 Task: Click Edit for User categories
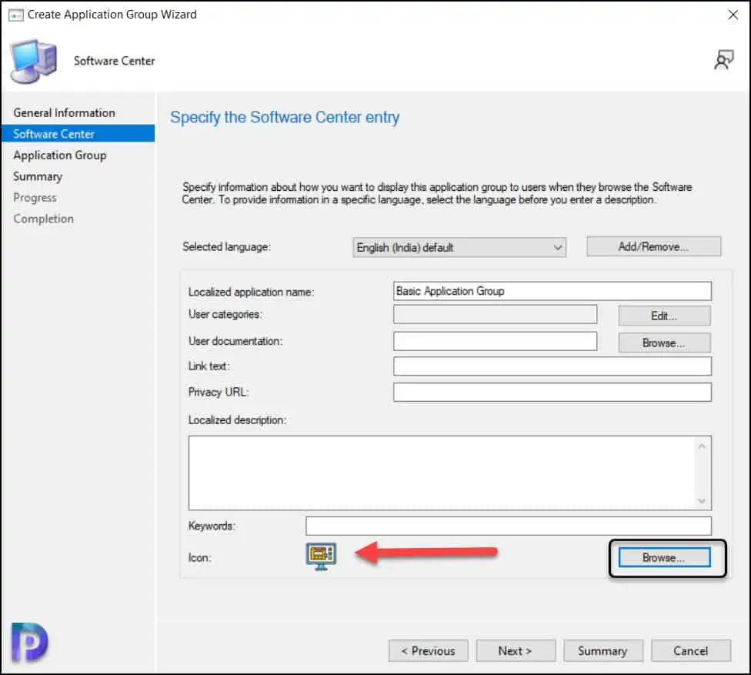664,316
